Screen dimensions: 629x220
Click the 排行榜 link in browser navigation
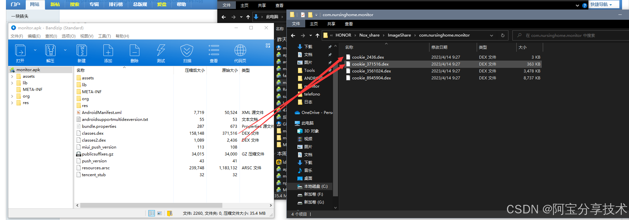116,4
